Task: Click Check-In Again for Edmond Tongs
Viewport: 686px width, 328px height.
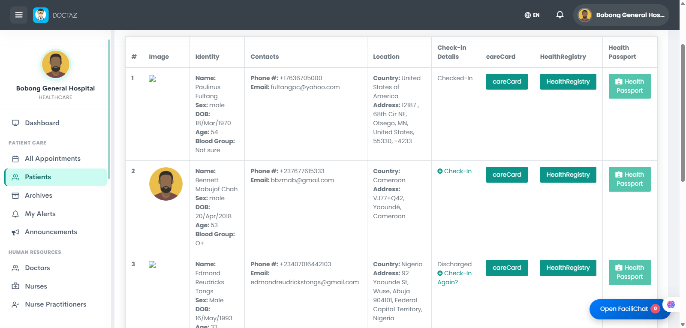Action: click(x=454, y=277)
